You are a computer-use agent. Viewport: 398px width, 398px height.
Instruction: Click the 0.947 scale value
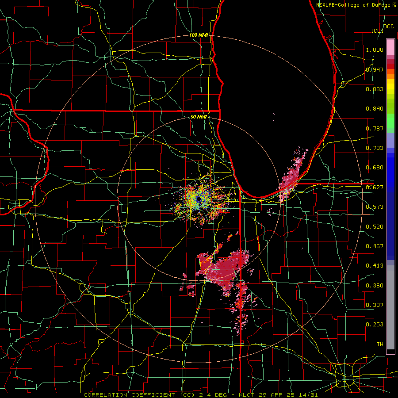click(375, 69)
